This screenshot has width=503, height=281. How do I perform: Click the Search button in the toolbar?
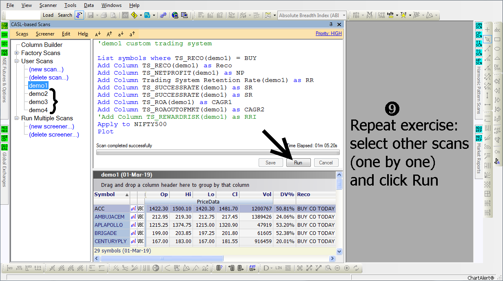point(65,15)
